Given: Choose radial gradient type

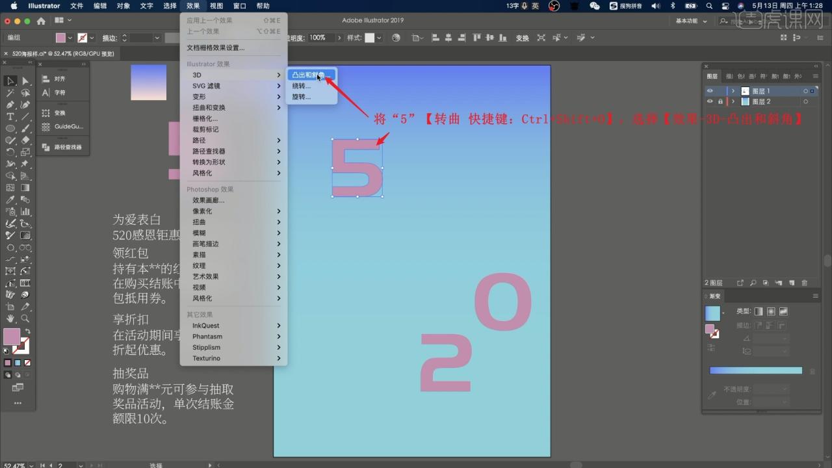Looking at the screenshot, I should click(x=771, y=311).
